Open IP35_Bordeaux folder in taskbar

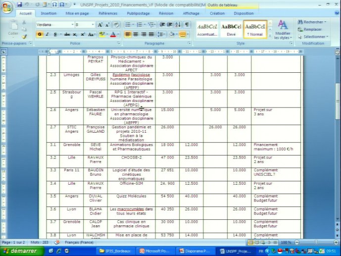(115, 251)
